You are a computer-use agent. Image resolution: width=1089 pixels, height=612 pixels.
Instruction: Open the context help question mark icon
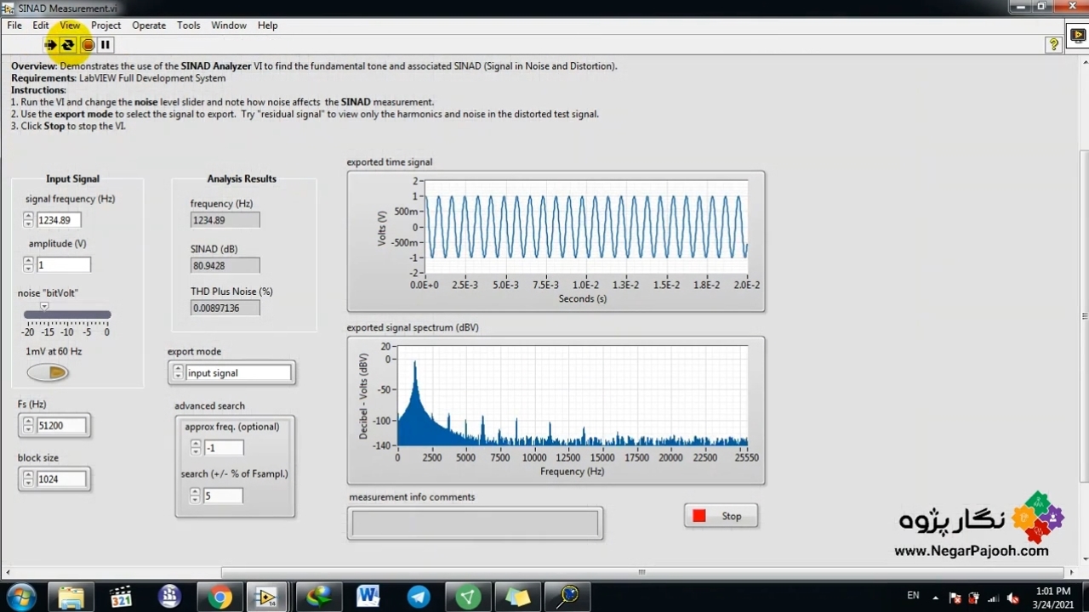pos(1054,45)
